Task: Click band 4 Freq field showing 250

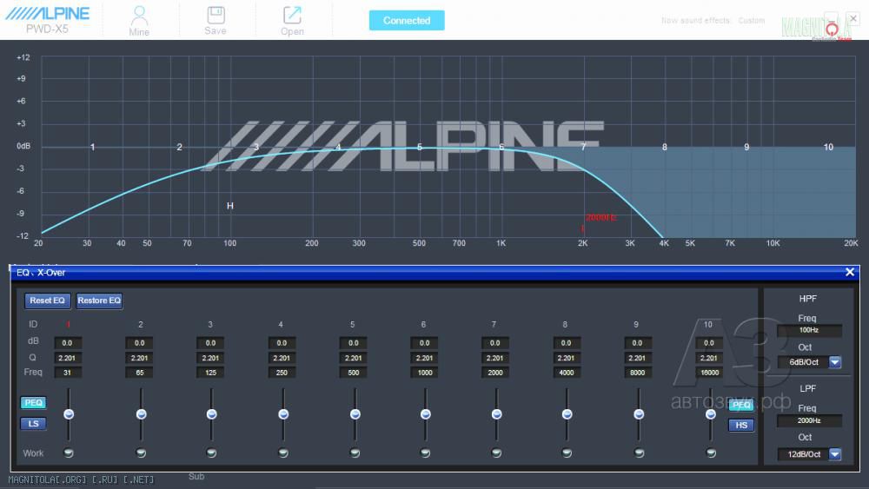Action: pos(282,373)
